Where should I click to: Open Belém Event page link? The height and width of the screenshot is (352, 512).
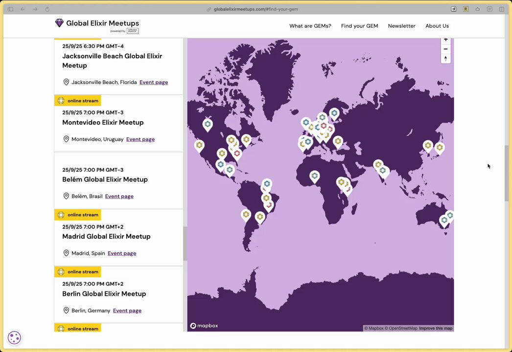pos(119,197)
